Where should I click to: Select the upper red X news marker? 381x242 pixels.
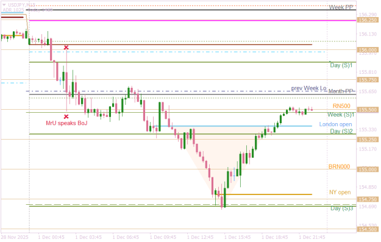coord(66,48)
